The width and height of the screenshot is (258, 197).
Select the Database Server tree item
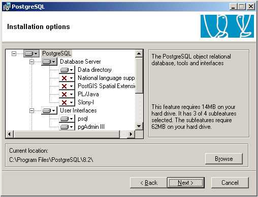(80, 62)
